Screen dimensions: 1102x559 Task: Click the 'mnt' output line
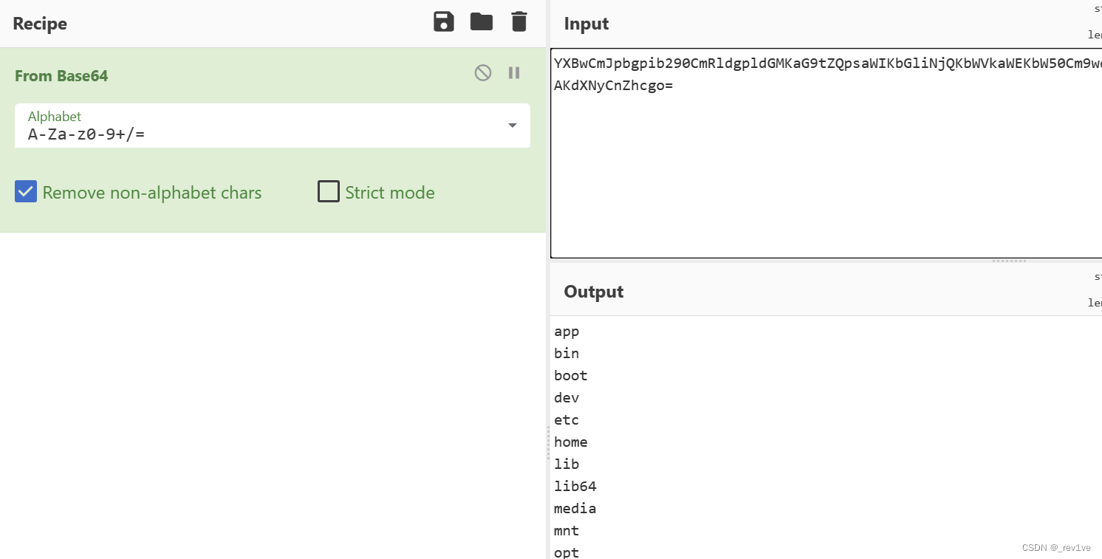click(567, 530)
